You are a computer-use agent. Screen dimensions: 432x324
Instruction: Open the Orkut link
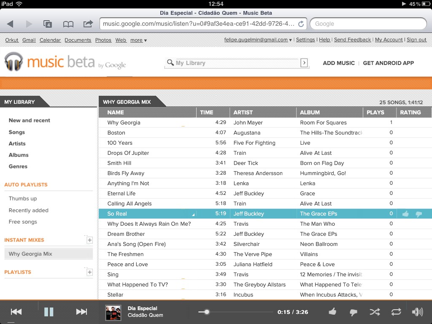click(11, 40)
